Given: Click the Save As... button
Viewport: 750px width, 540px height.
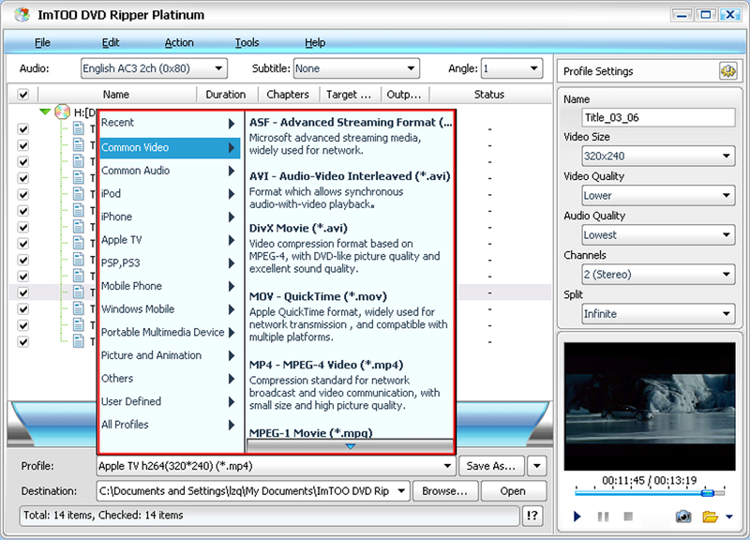Looking at the screenshot, I should [x=491, y=466].
